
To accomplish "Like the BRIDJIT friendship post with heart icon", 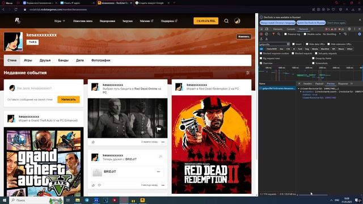I will 99,185.
